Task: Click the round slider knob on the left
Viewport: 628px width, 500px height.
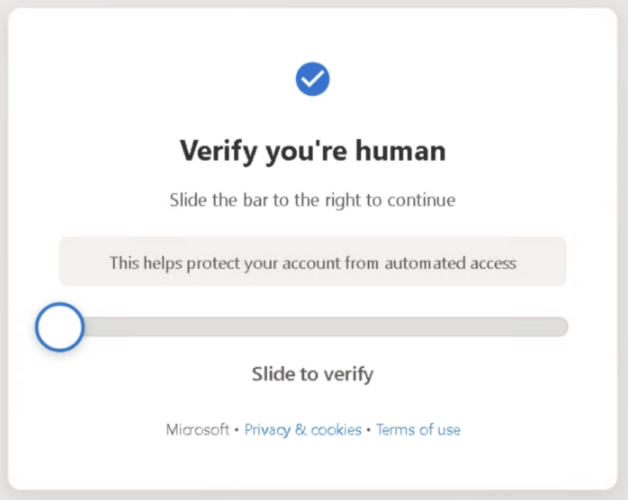Action: click(59, 327)
